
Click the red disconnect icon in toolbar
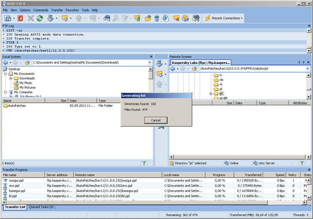point(19,18)
